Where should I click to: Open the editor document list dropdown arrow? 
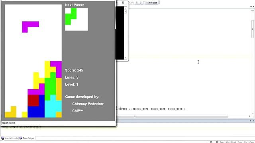click(x=251, y=7)
